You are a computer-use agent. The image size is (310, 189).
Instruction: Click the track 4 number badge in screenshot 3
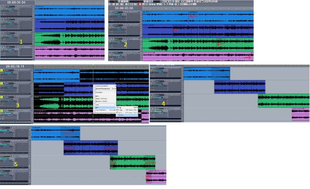pyautogui.click(x=2, y=111)
